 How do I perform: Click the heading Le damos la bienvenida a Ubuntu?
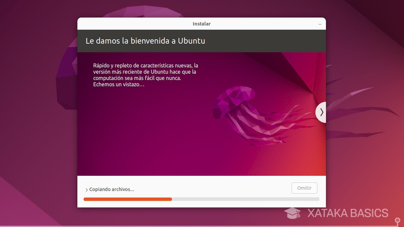(145, 41)
